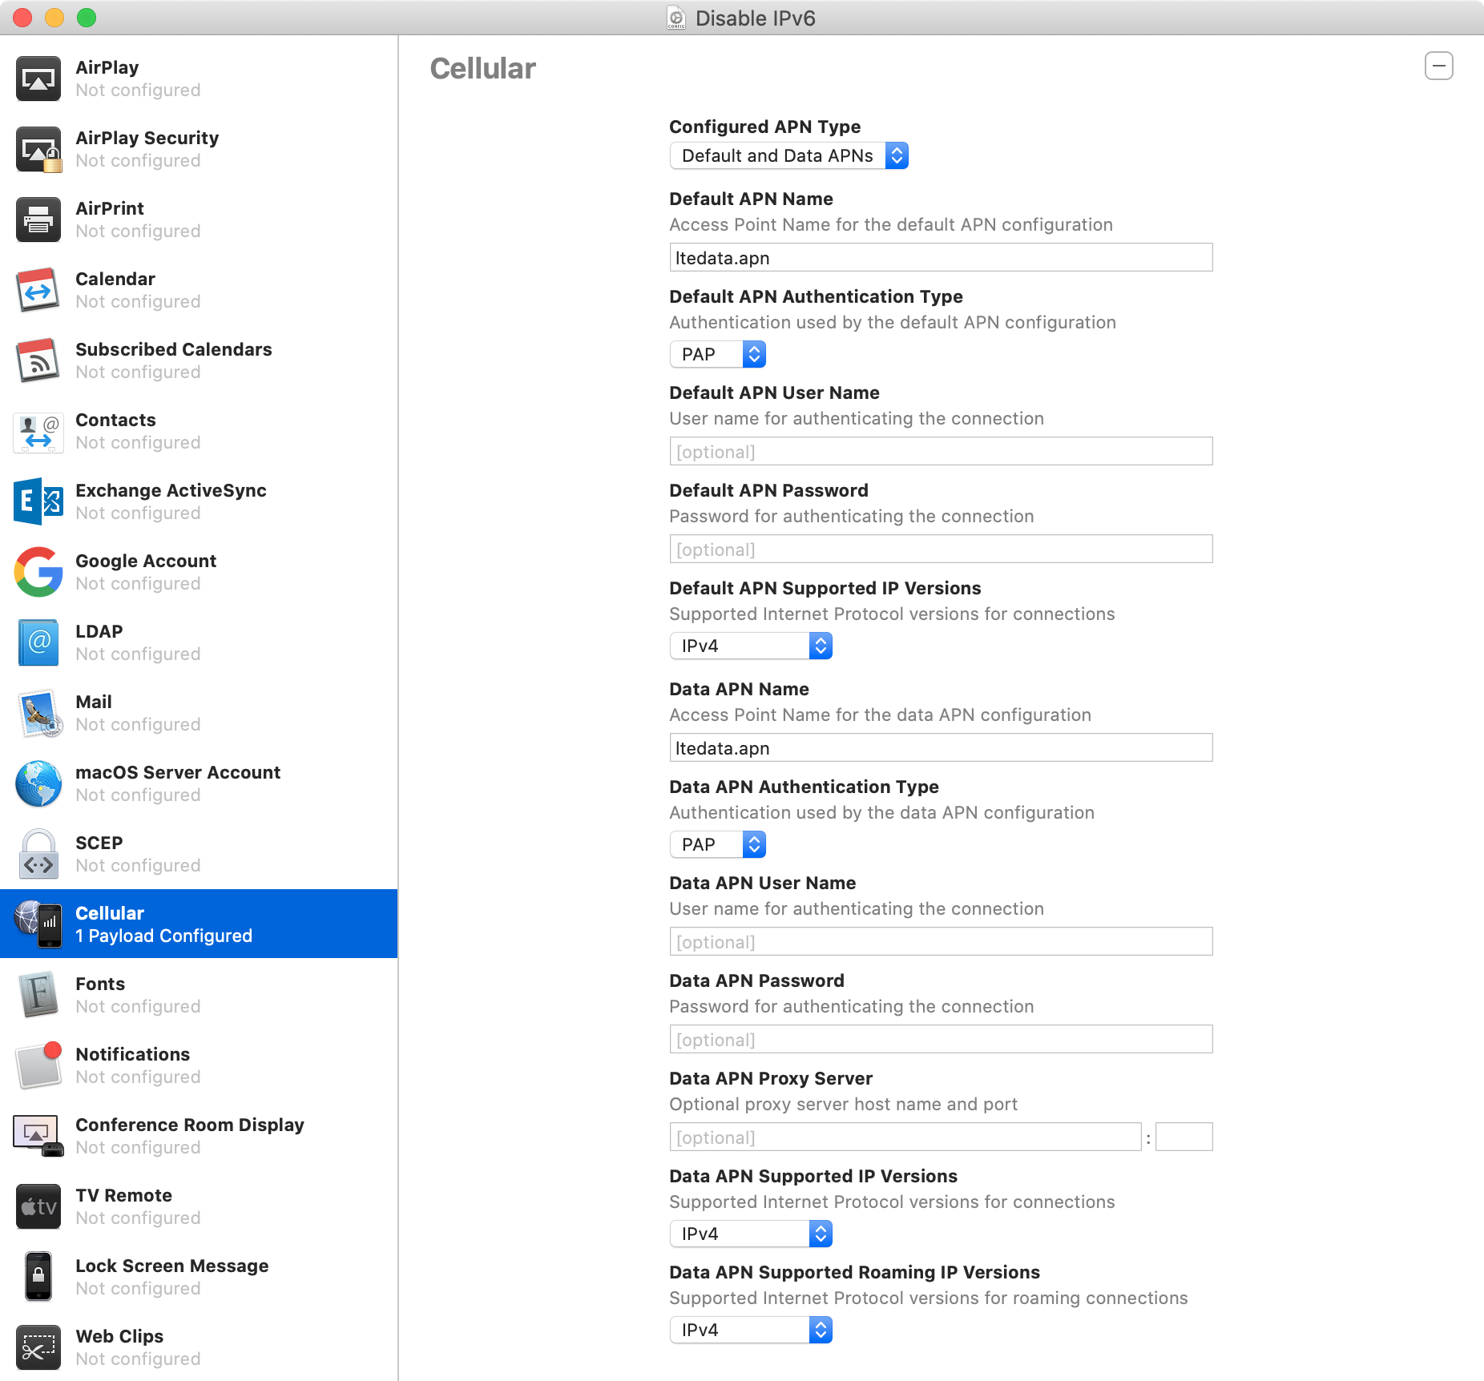Select the Web Clips scissors icon
Image resolution: width=1484 pixels, height=1381 pixels.
[x=38, y=1347]
